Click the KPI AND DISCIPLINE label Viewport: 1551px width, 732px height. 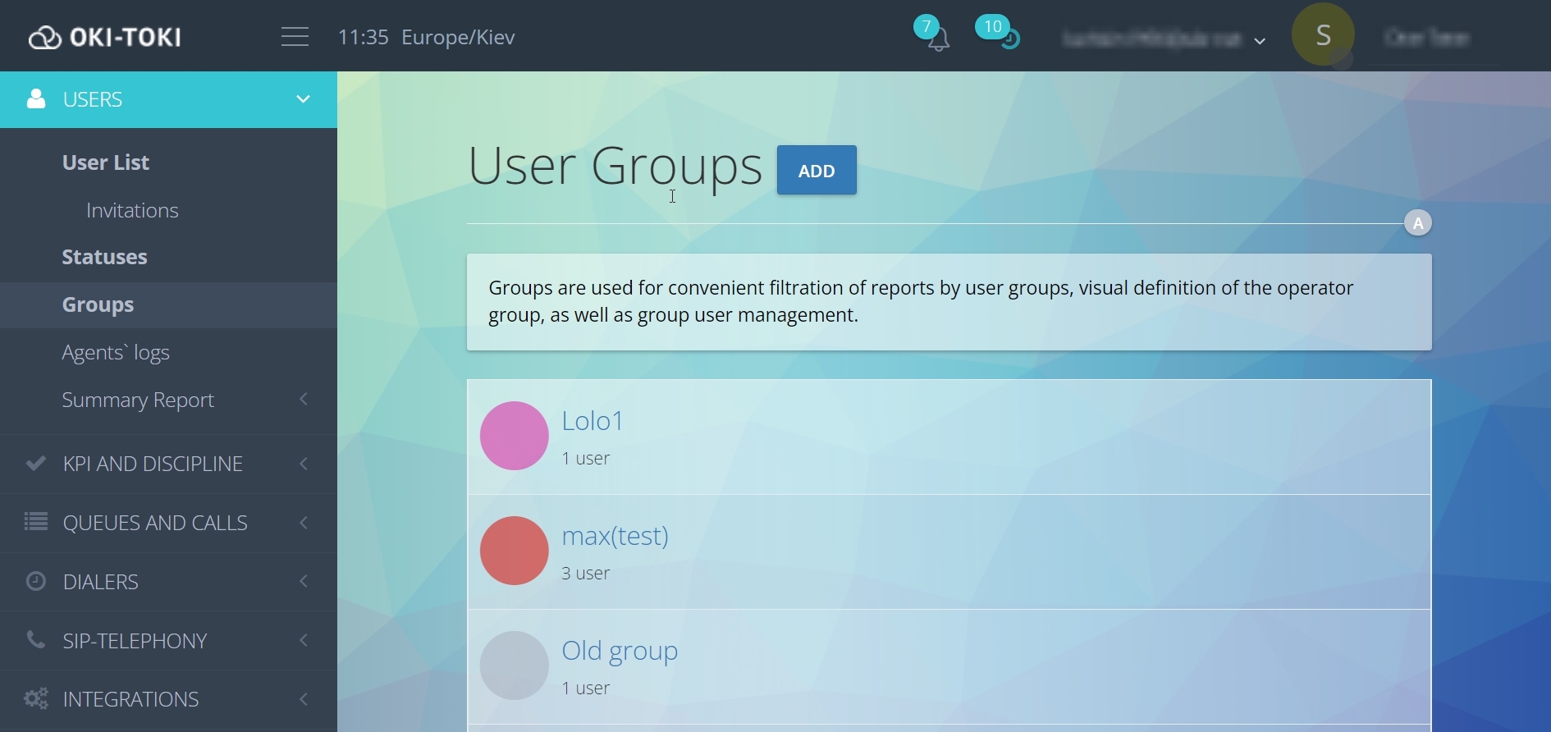point(153,464)
